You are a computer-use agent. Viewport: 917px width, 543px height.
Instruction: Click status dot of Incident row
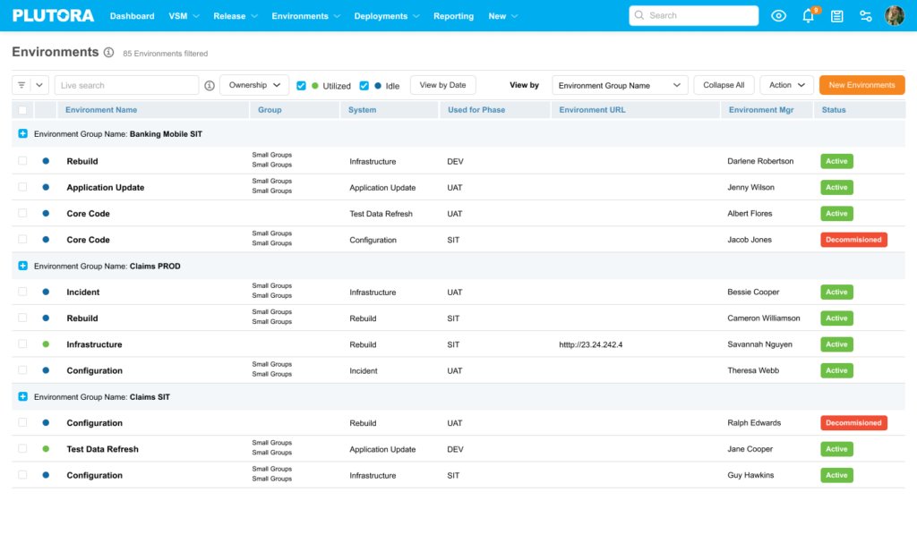click(46, 292)
